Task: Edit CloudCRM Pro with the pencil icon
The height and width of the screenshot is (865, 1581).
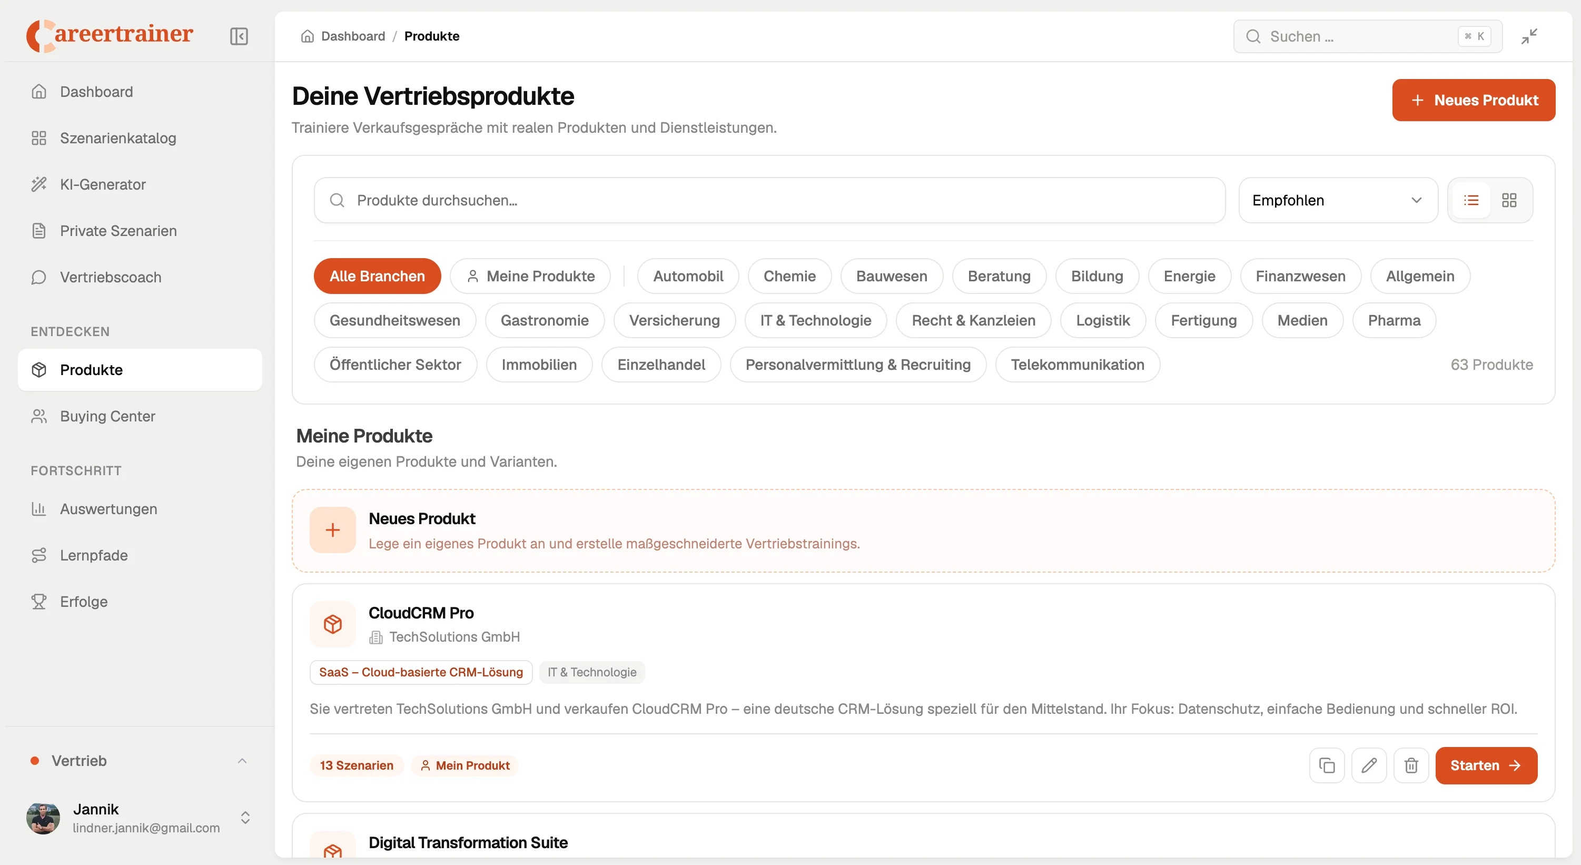Action: click(x=1369, y=765)
